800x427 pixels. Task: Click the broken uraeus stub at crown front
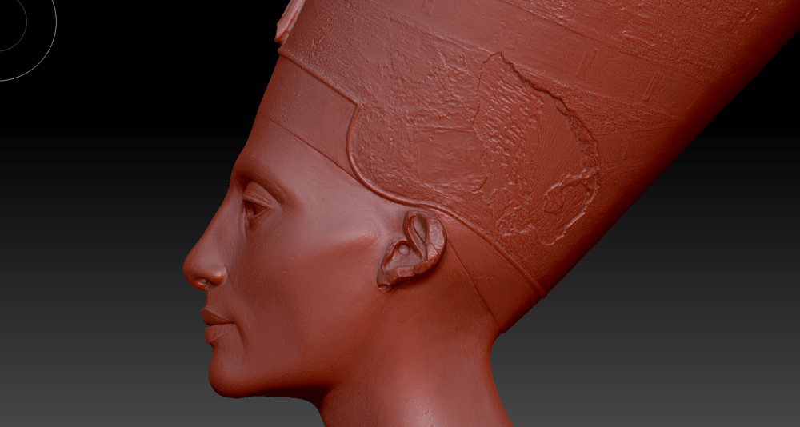(283, 20)
